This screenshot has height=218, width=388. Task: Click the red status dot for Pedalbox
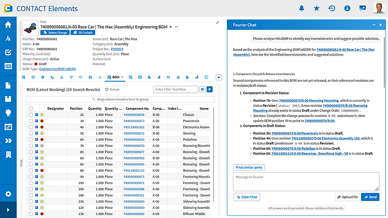click(42, 139)
